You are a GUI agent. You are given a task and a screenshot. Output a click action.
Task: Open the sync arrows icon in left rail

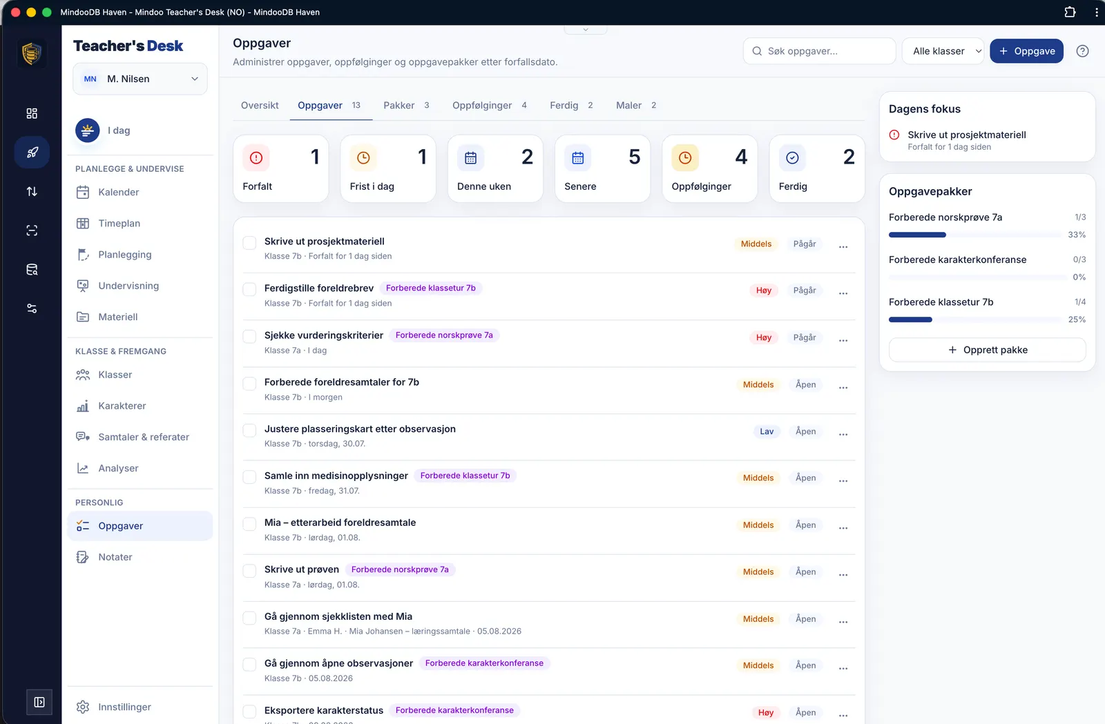32,191
